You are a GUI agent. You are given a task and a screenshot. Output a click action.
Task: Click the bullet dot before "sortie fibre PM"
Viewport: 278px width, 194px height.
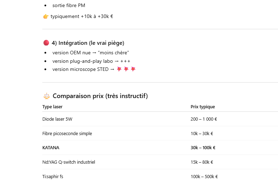point(46,6)
